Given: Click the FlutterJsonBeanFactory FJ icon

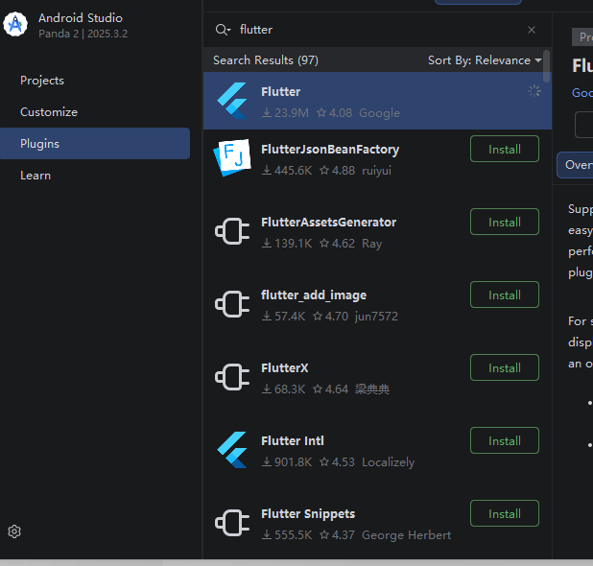Looking at the screenshot, I should coord(232,157).
